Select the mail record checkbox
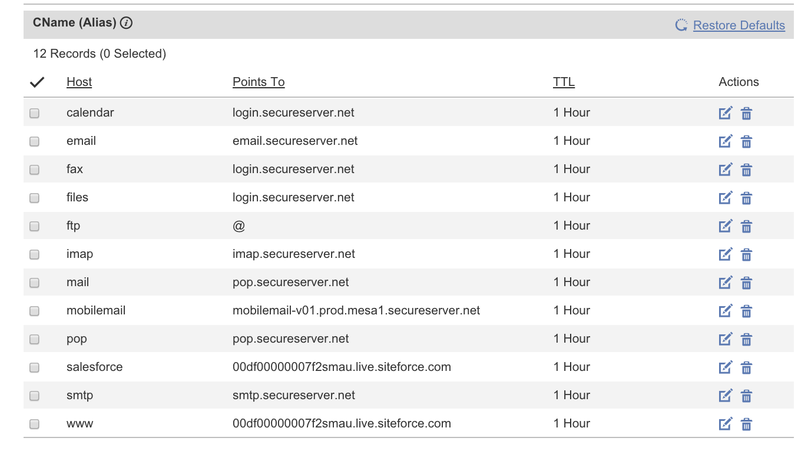 click(35, 283)
